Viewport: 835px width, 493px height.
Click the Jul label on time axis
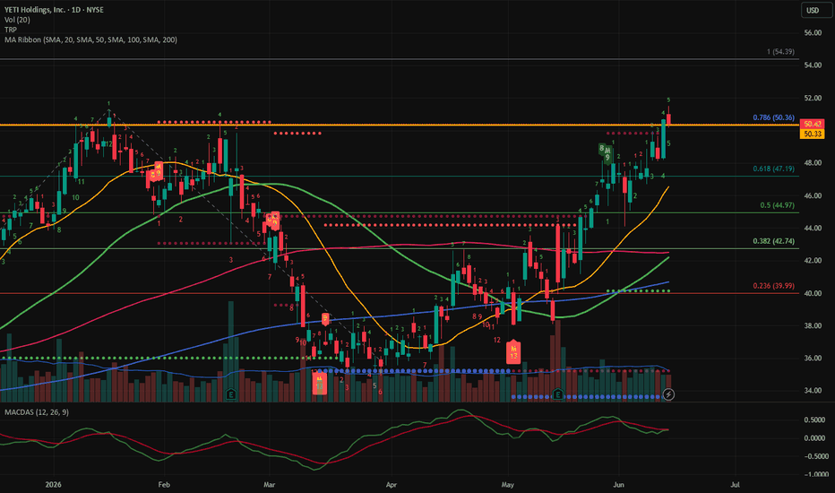click(735, 484)
